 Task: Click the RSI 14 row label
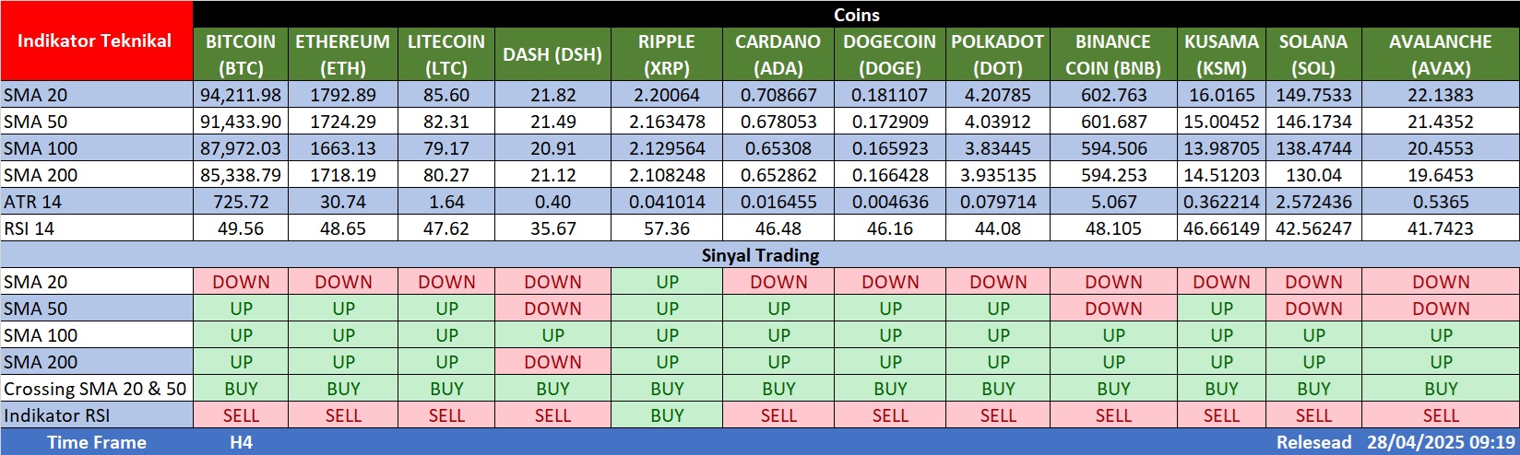pyautogui.click(x=30, y=228)
